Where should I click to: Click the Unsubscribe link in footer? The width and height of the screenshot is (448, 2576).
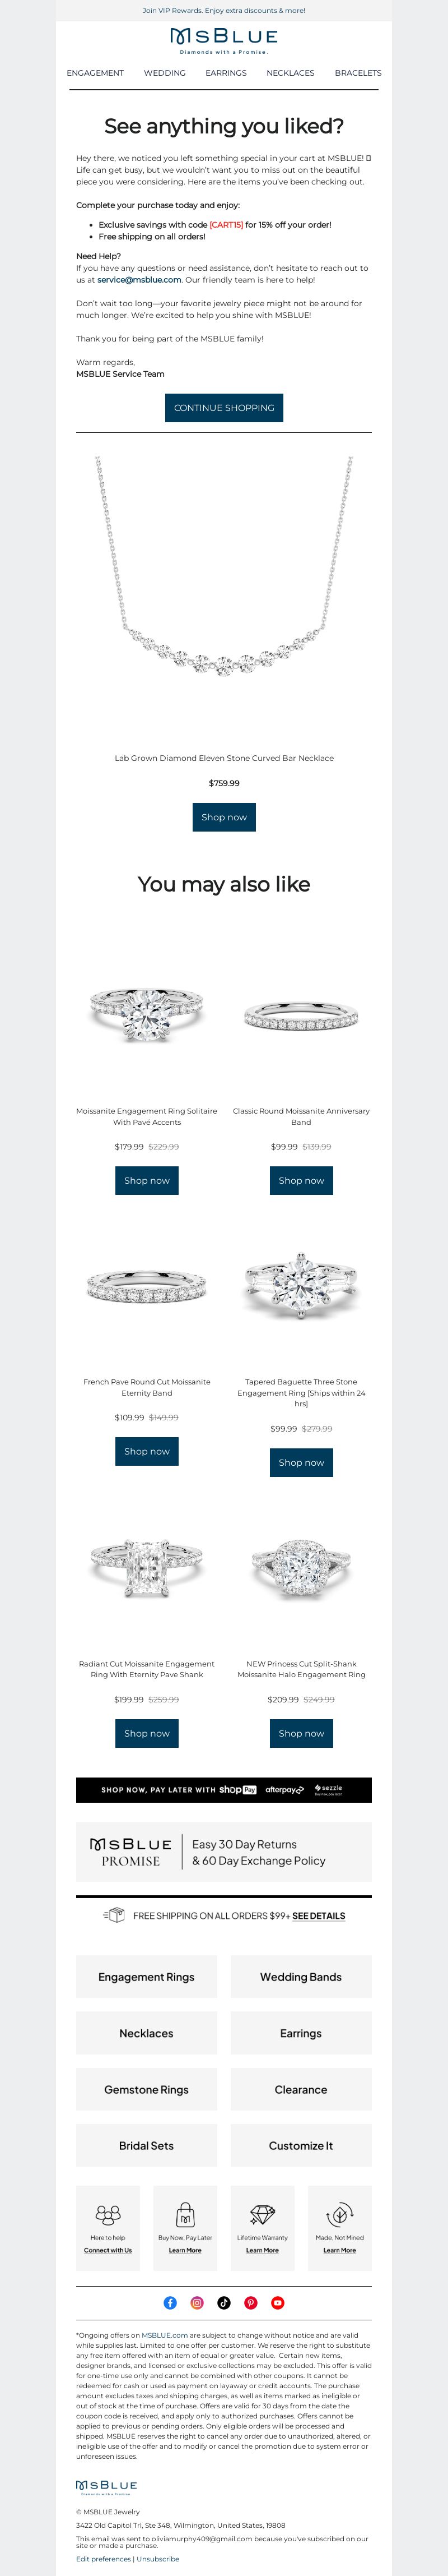158,2558
